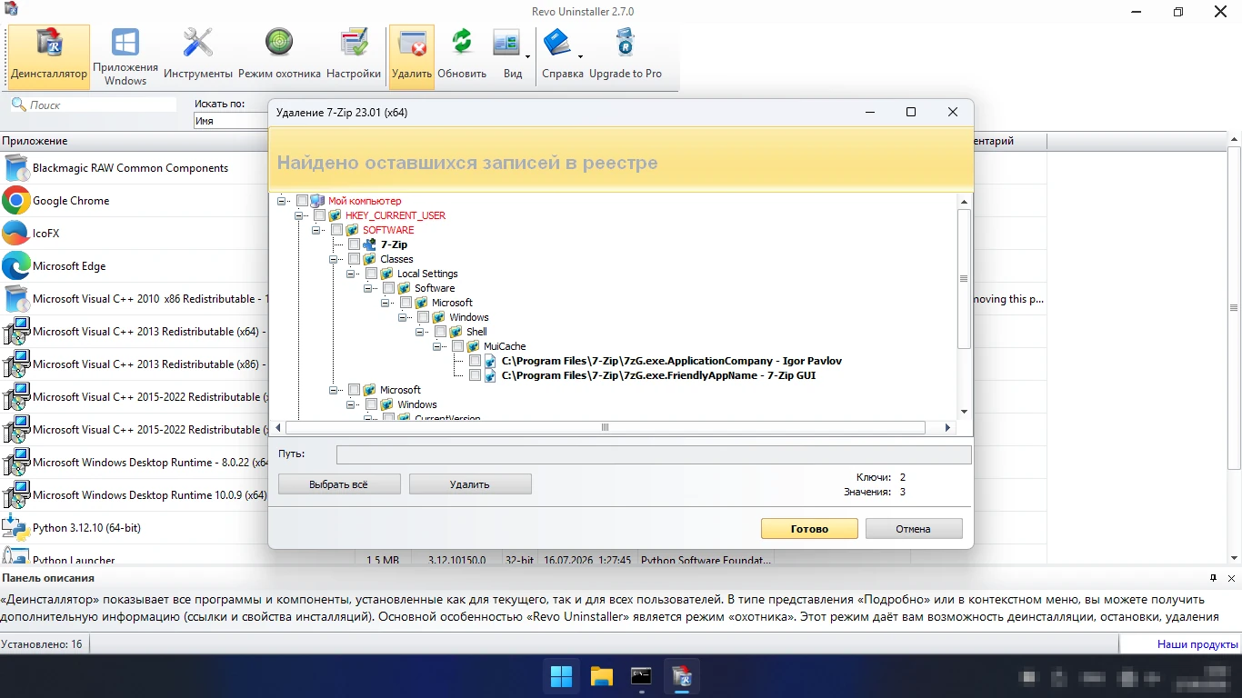Screen dimensions: 1242x698
Task: Sort by the Приложение column header
Action: (x=177, y=141)
